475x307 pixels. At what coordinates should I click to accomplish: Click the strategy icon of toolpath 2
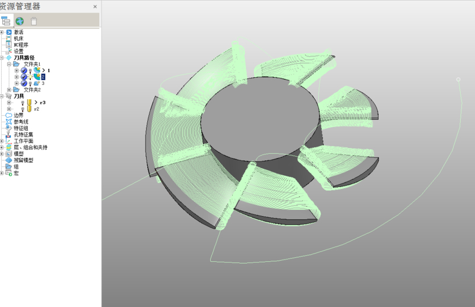click(37, 77)
